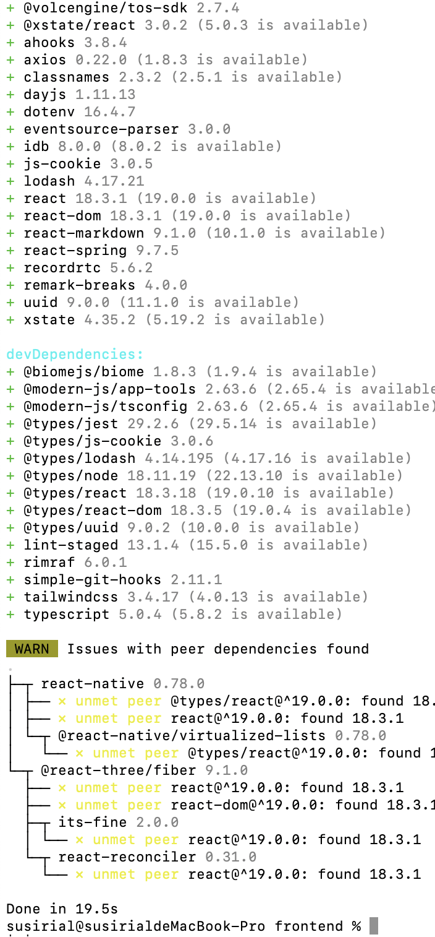The image size is (435, 937).
Task: Click tailwindcss 3.4.17 line
Action: pyautogui.click(x=187, y=597)
